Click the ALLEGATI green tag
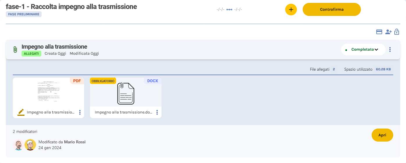 click(x=31, y=54)
